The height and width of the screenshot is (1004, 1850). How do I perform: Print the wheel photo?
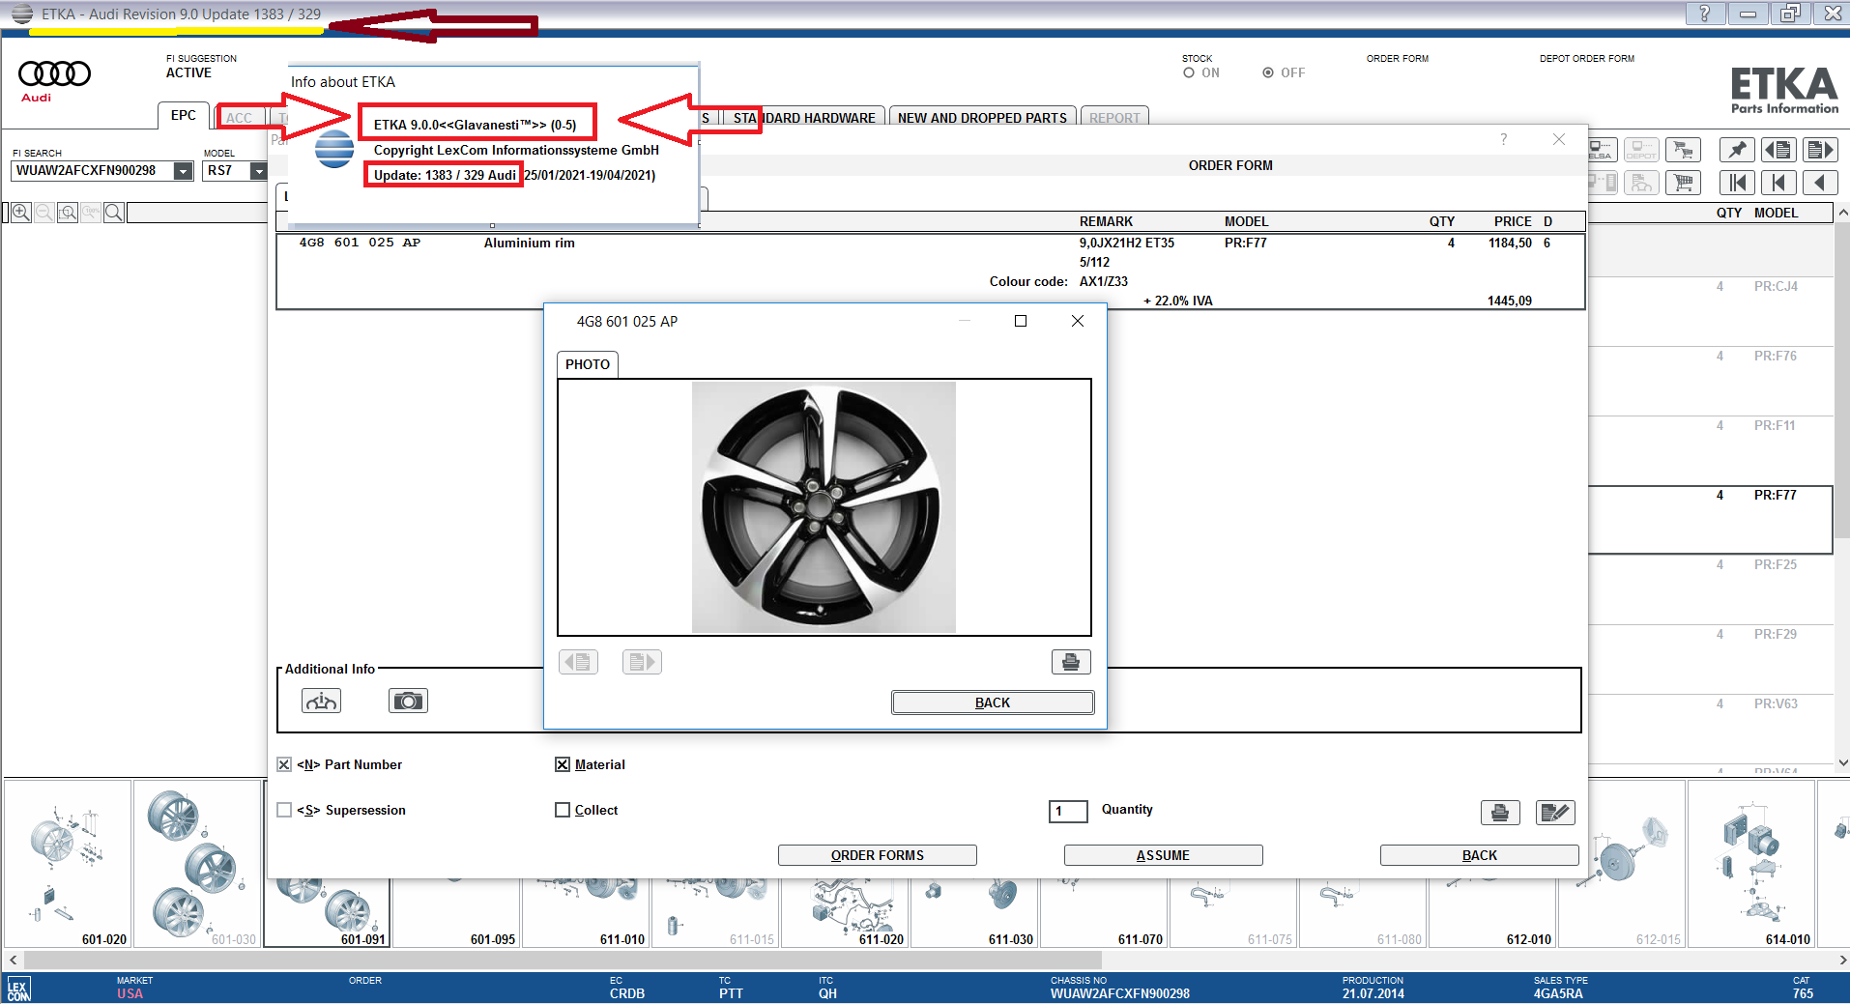pyautogui.click(x=1071, y=662)
